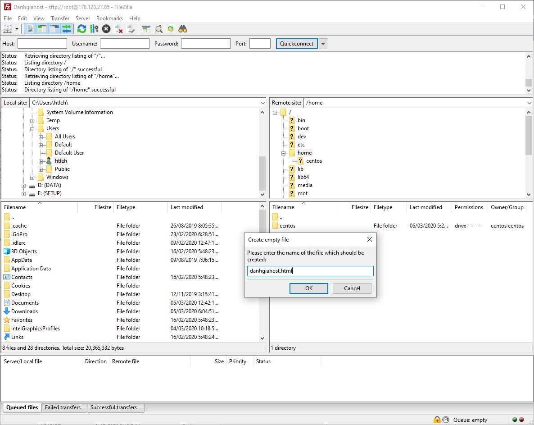Click the padlock encryption icon in status bar

[437, 420]
